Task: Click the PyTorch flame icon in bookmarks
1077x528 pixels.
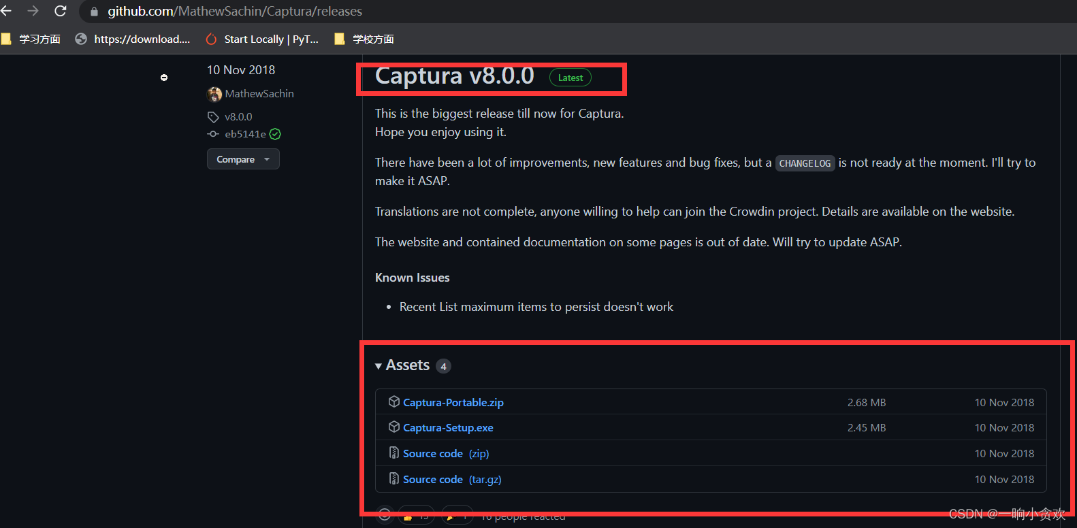Action: click(211, 39)
